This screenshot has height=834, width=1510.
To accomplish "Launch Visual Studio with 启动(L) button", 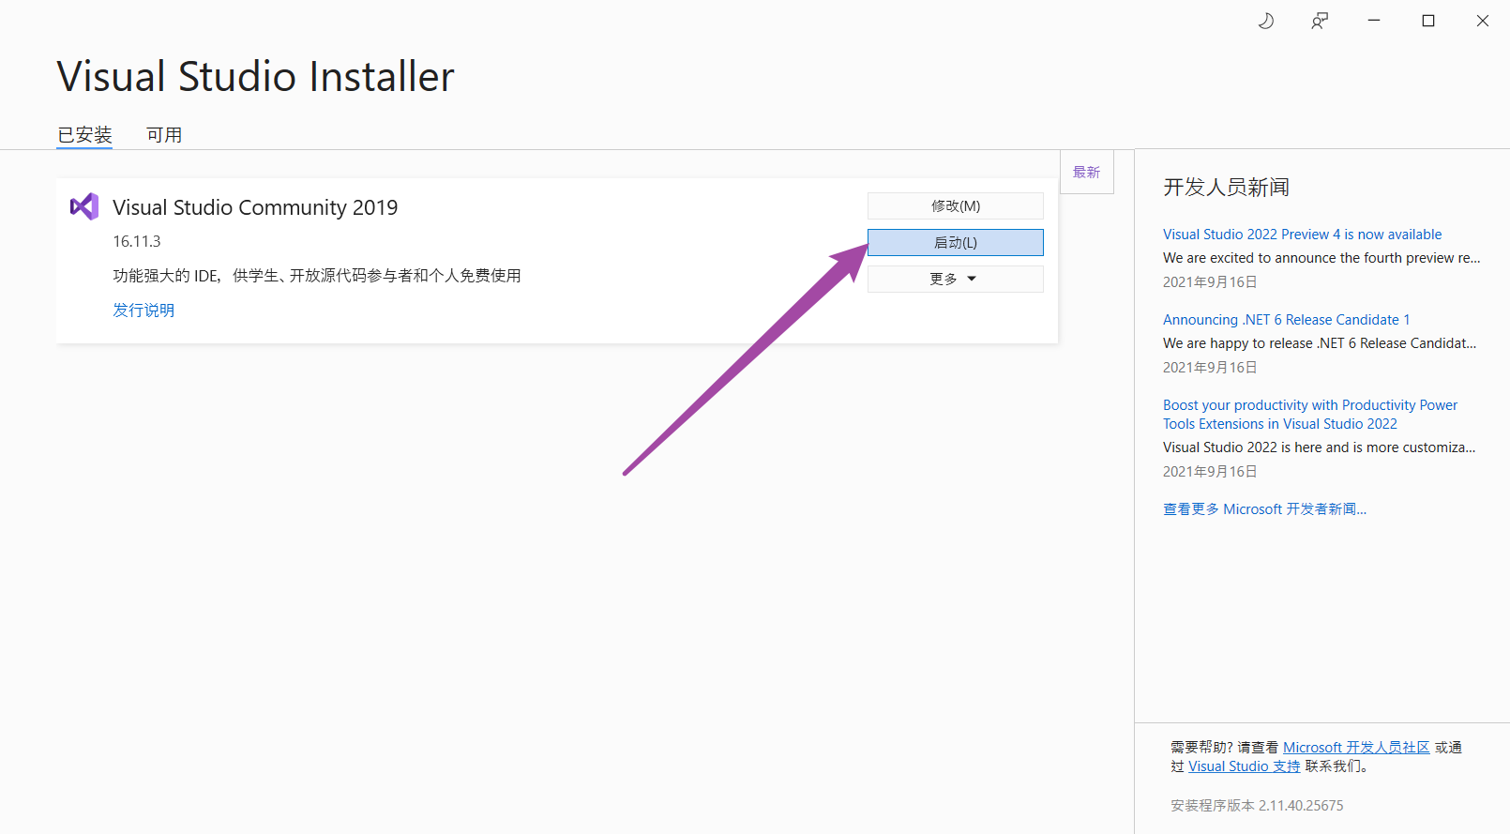I will (955, 242).
